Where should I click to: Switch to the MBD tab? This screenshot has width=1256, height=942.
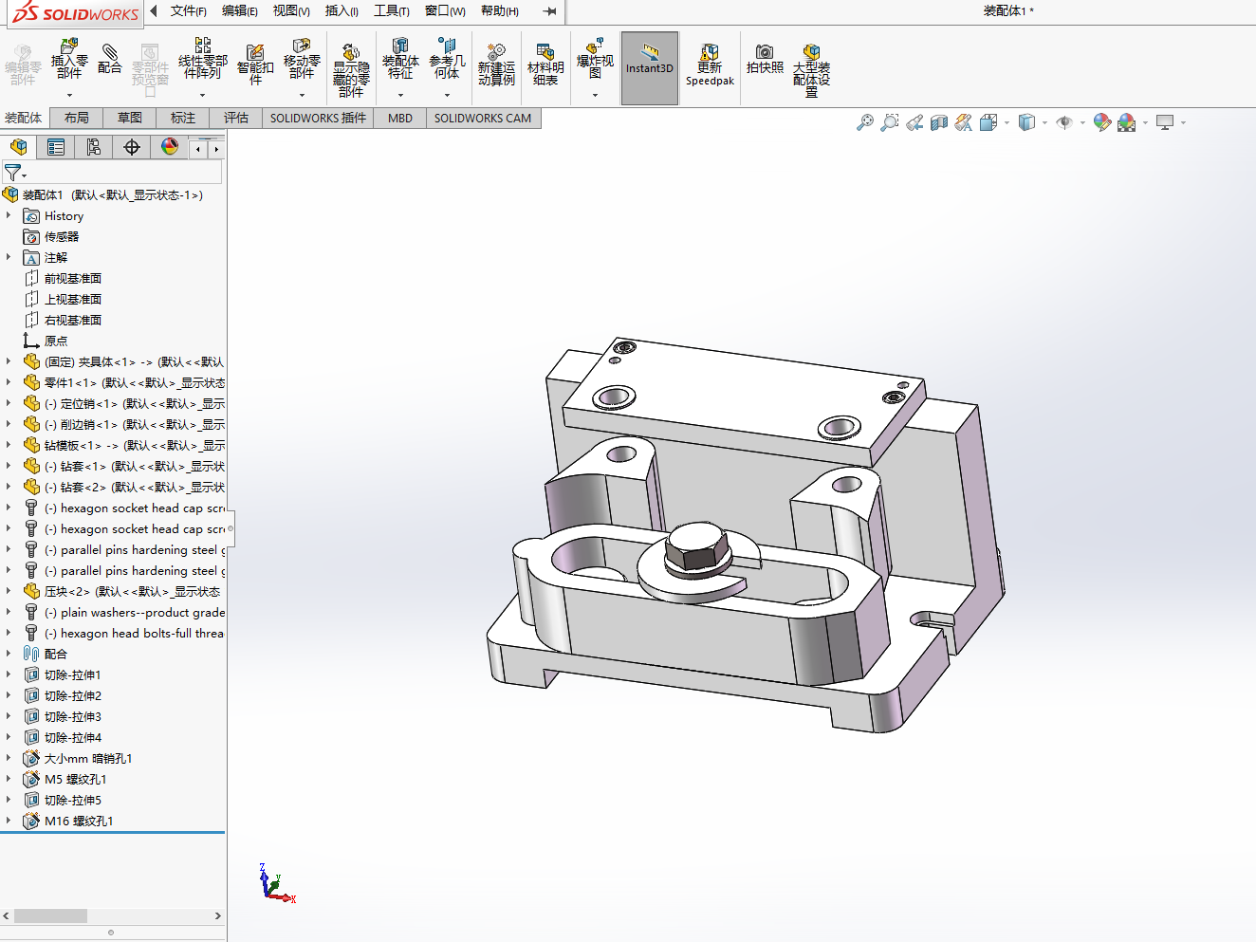coord(400,118)
